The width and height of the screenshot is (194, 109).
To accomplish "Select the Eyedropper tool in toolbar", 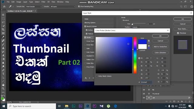I will tap(3, 37).
